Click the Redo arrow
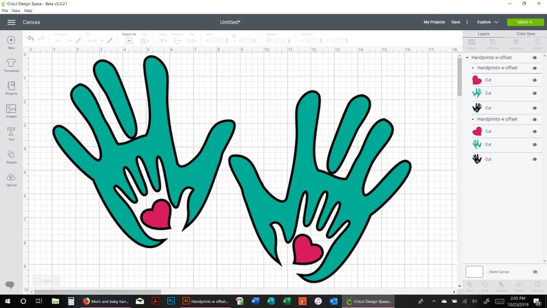Screen dimensions: 547x308 pyautogui.click(x=41, y=39)
